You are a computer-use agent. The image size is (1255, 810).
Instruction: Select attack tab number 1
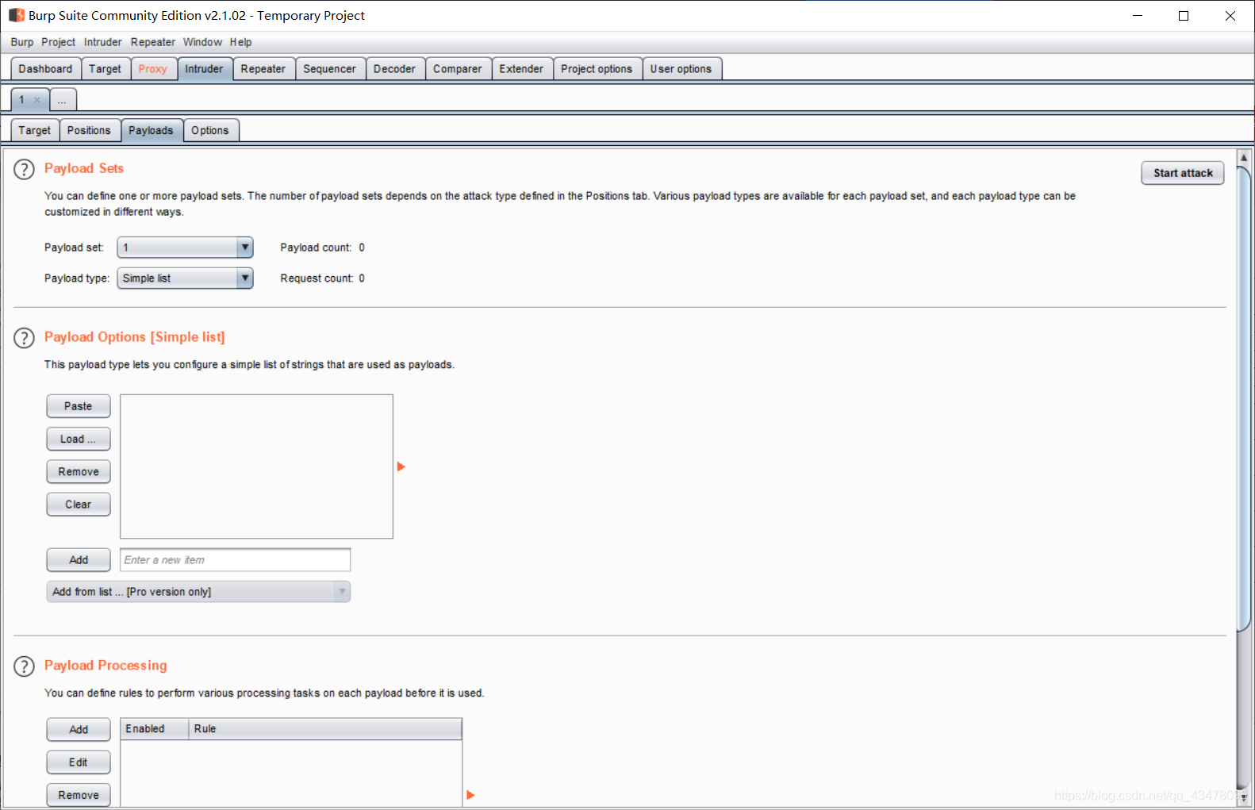(22, 100)
